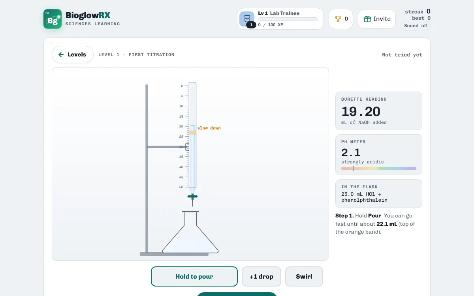Click the 'BURETTE READING' header
This screenshot has height=296, width=474.
pos(364,99)
